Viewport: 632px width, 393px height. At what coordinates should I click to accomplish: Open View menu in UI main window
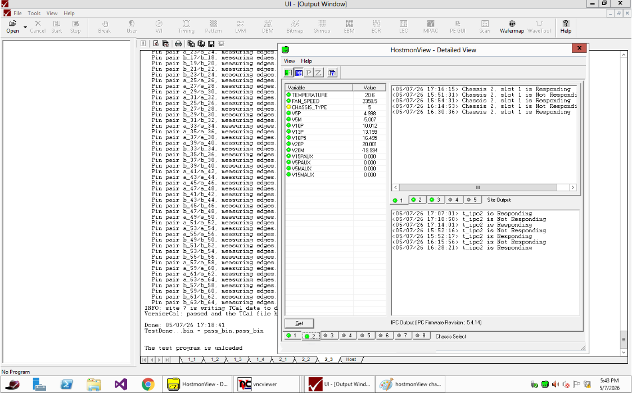[52, 13]
